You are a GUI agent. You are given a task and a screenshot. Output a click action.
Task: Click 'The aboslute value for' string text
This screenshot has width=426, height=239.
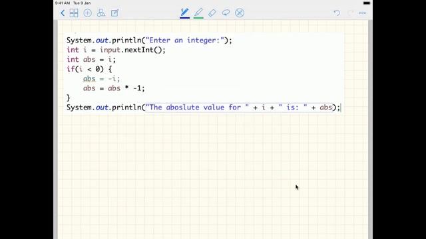197,108
